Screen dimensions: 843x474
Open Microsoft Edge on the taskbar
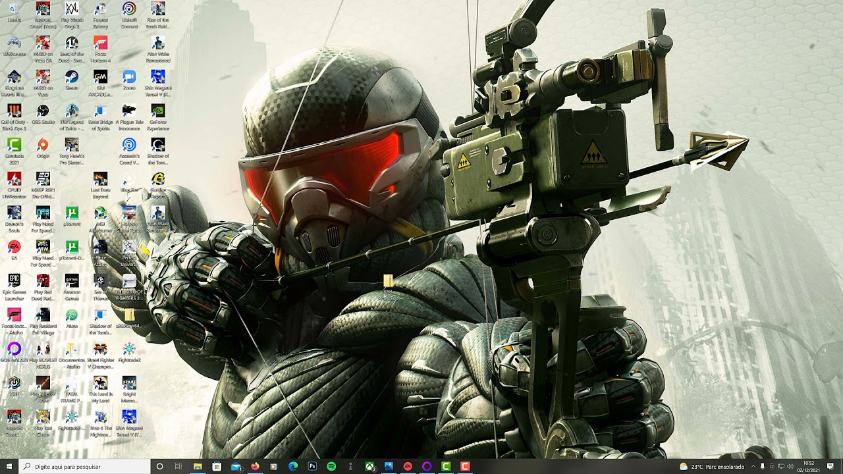tap(293, 466)
